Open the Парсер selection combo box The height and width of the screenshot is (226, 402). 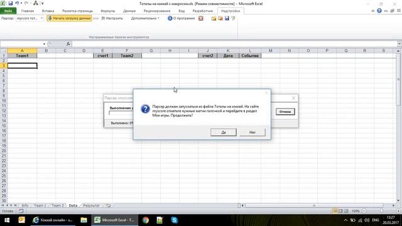(30, 18)
